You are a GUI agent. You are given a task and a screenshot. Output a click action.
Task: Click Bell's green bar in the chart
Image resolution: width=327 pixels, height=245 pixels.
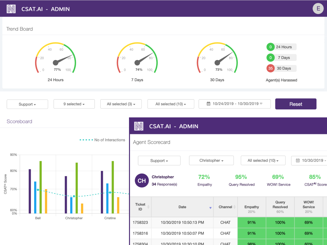pos(41,187)
